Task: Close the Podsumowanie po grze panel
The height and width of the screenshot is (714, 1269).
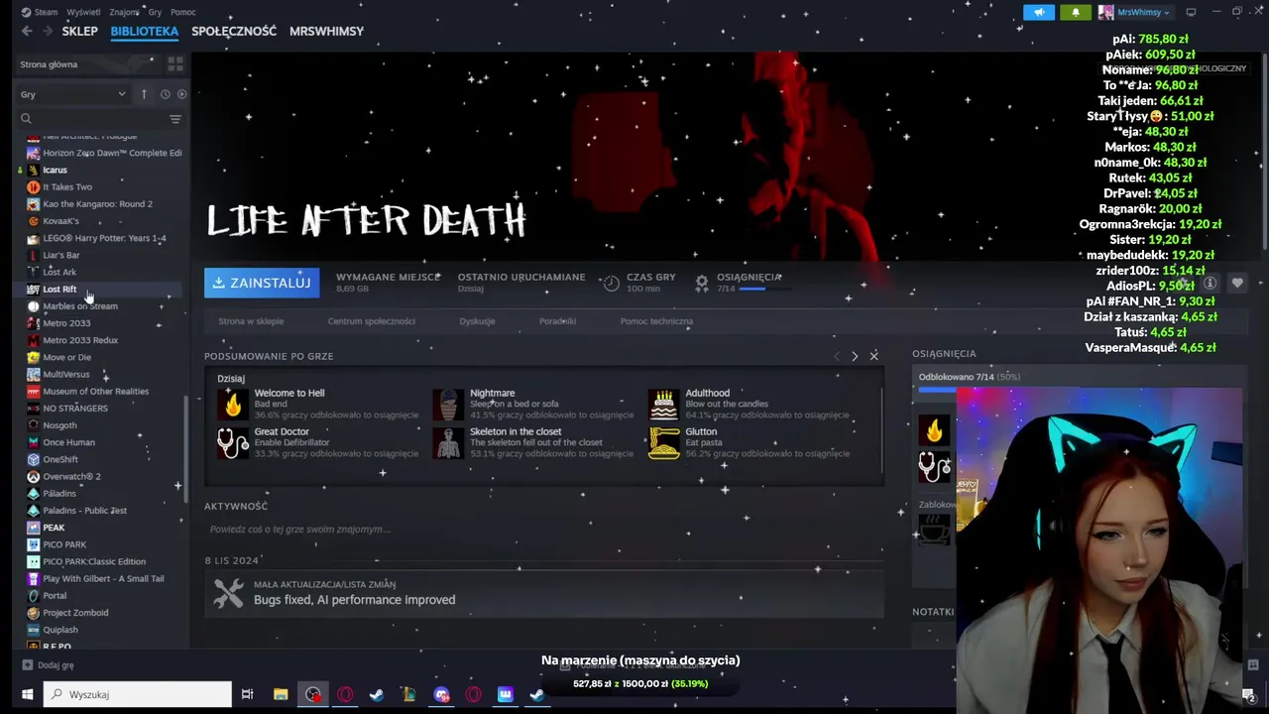Action: pyautogui.click(x=873, y=356)
